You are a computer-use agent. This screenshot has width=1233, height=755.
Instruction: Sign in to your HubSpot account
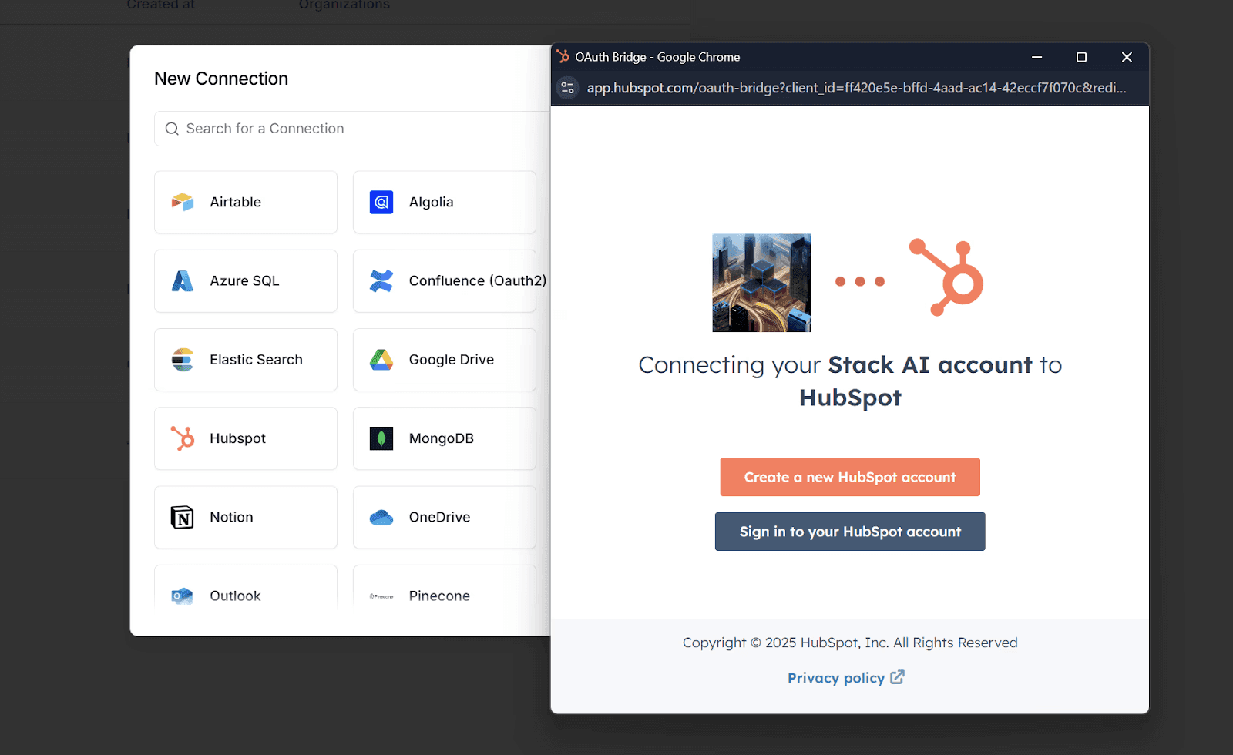coord(850,532)
